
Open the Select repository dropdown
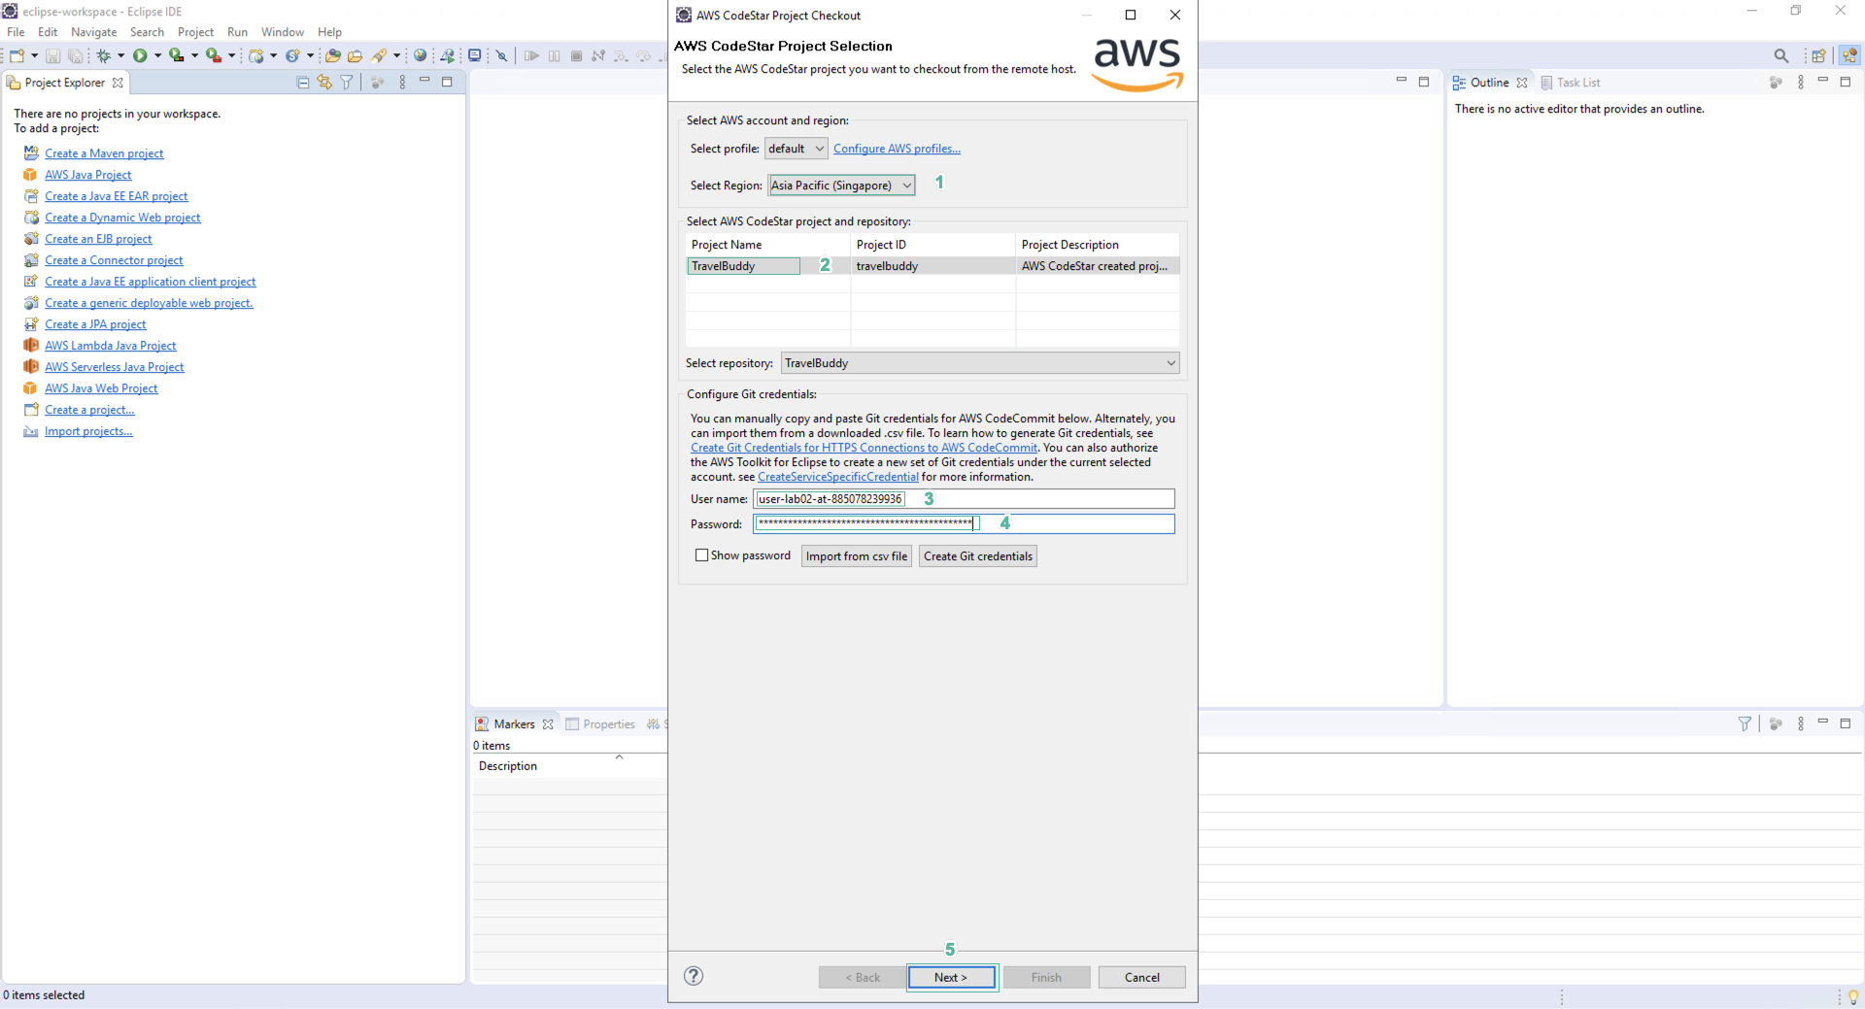(x=980, y=363)
